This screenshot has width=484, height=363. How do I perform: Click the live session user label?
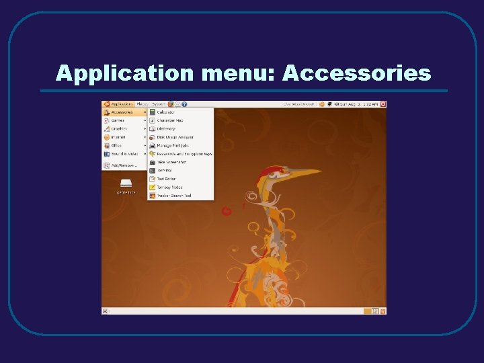point(298,104)
